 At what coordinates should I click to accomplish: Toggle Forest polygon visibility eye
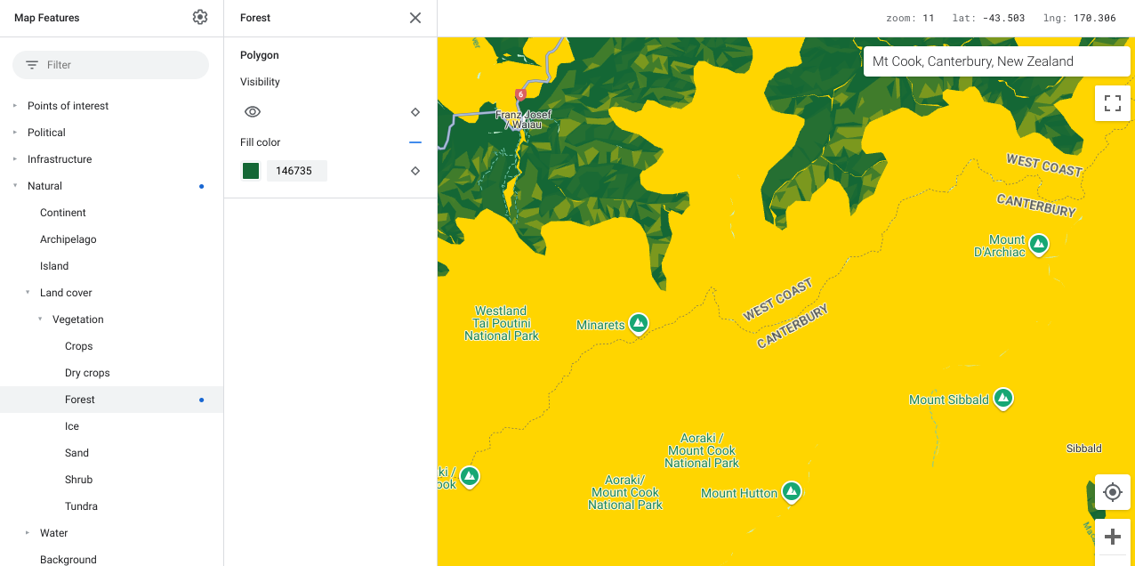[x=253, y=112]
